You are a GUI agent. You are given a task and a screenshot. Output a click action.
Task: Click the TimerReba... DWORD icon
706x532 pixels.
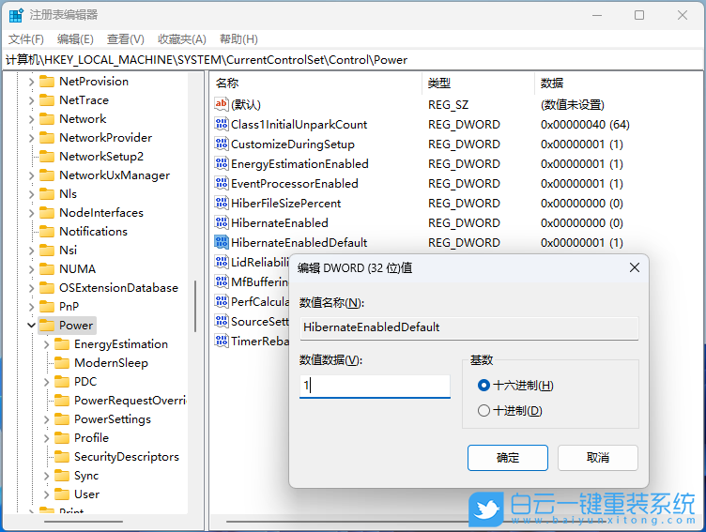[221, 341]
